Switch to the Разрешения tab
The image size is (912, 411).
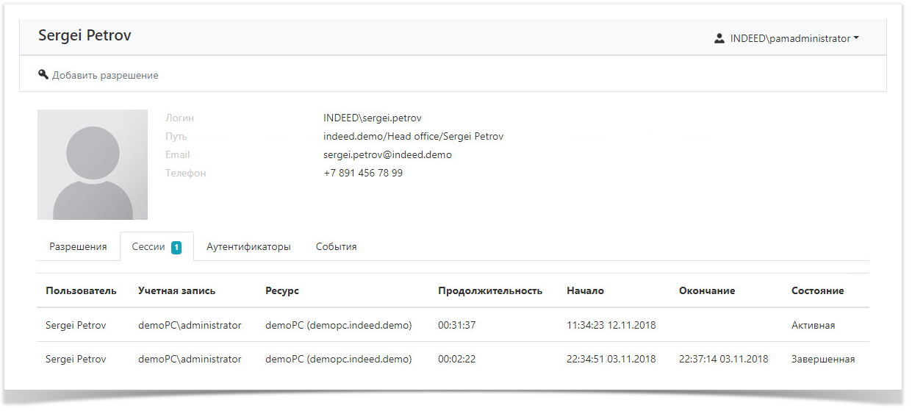pyautogui.click(x=78, y=247)
